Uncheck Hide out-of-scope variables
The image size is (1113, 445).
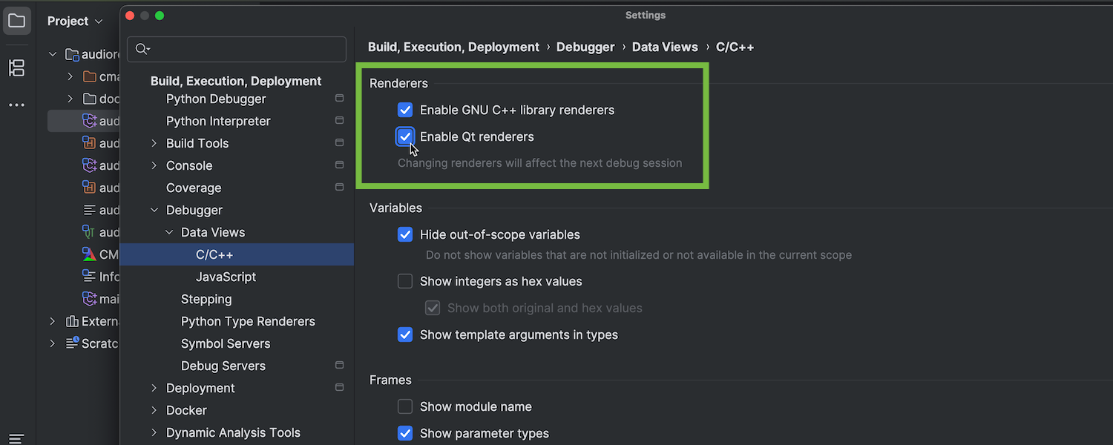click(405, 235)
